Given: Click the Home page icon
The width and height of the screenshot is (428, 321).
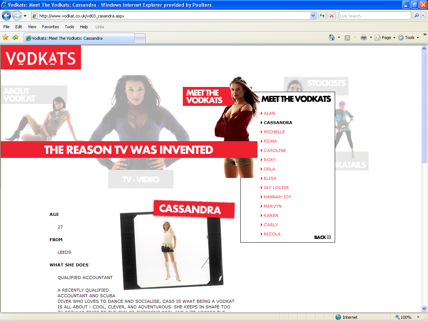Looking at the screenshot, I should pyautogui.click(x=332, y=38).
